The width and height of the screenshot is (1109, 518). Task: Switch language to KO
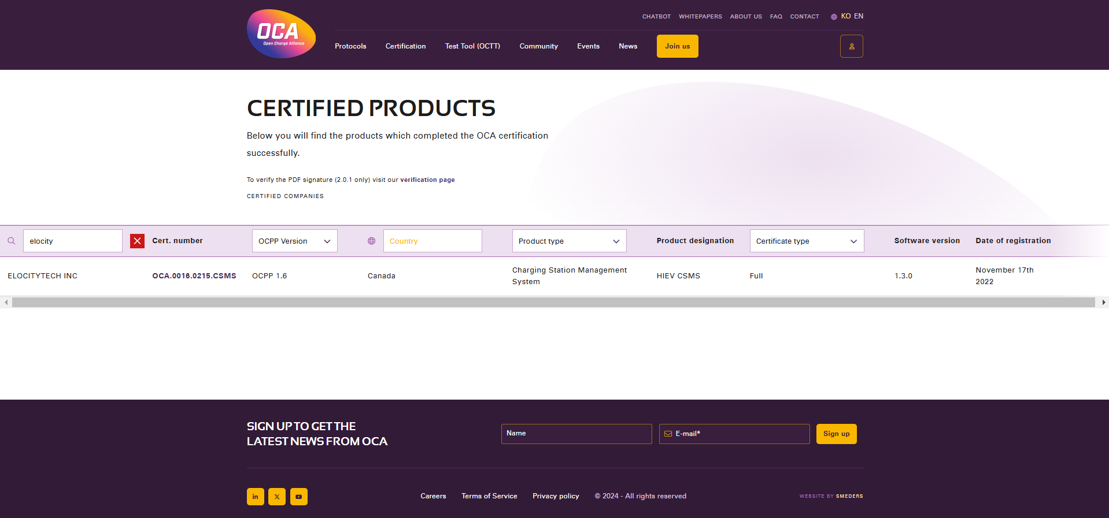coord(846,16)
